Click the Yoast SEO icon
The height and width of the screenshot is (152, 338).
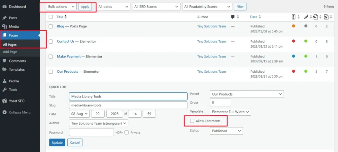tap(5, 101)
